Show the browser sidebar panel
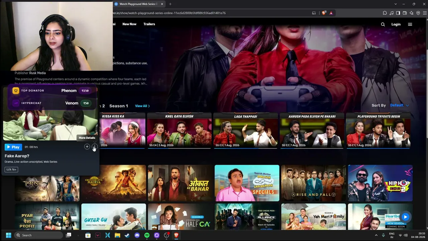 click(398, 13)
